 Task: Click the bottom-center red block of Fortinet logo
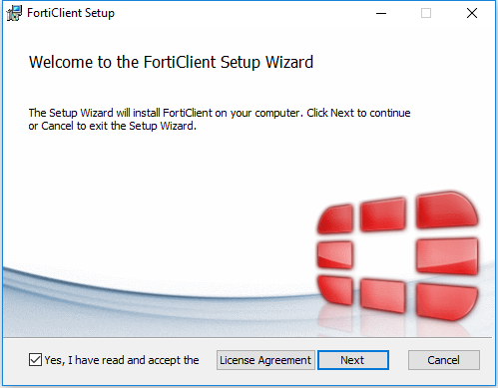point(383,295)
